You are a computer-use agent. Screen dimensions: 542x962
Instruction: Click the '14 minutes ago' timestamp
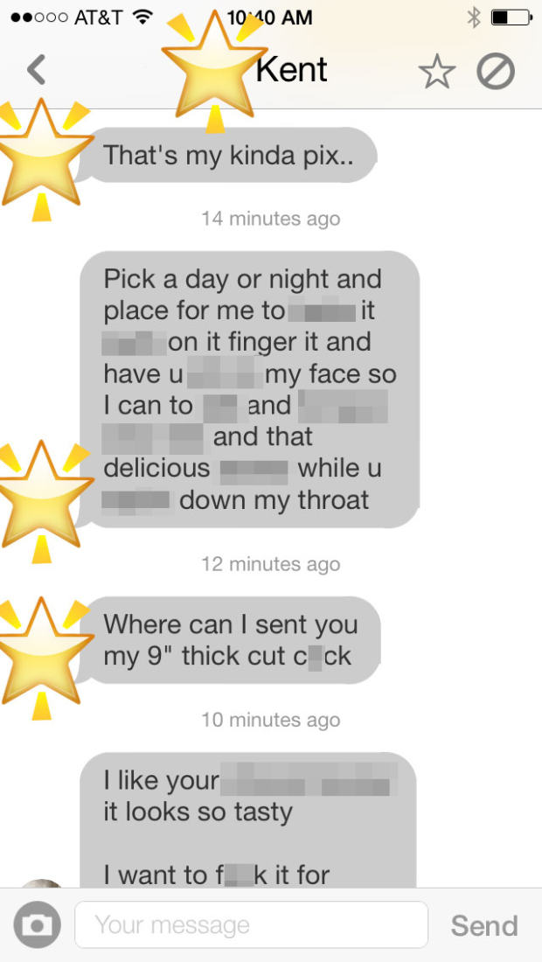pyautogui.click(x=271, y=219)
